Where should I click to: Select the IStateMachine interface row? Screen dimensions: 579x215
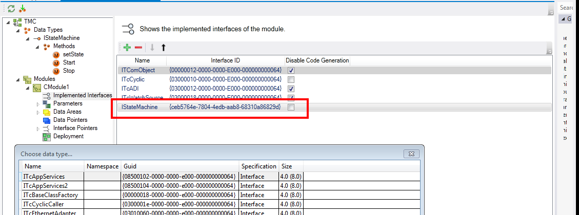click(x=334, y=107)
